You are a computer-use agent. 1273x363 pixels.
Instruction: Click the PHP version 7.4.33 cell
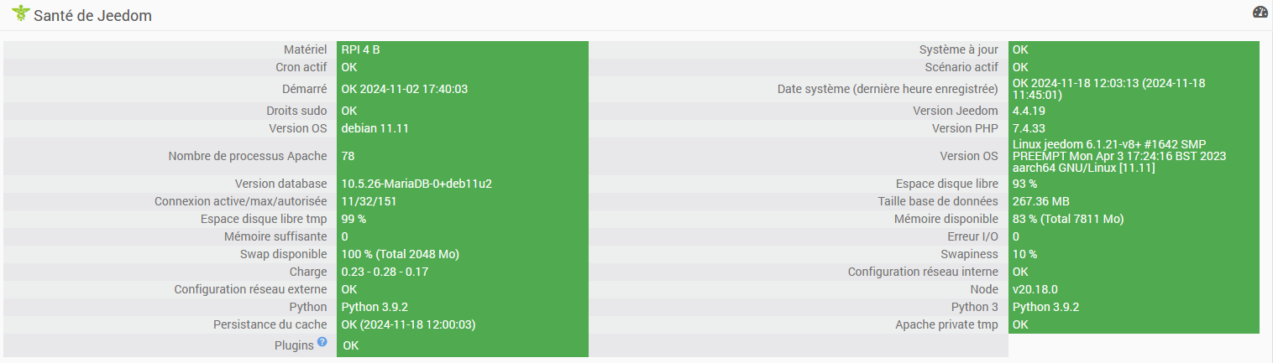click(1028, 128)
